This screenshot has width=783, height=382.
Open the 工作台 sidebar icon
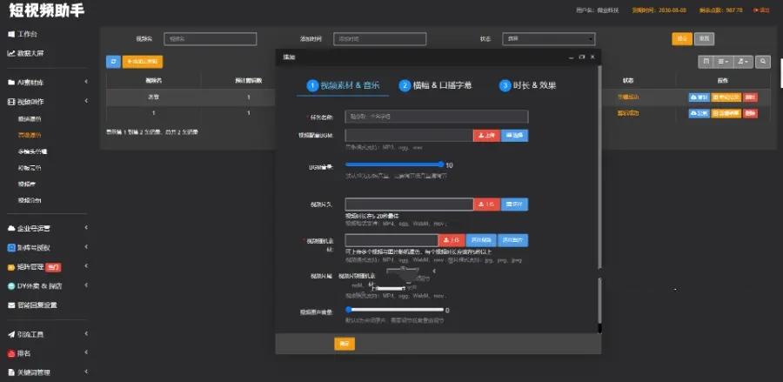(x=11, y=35)
